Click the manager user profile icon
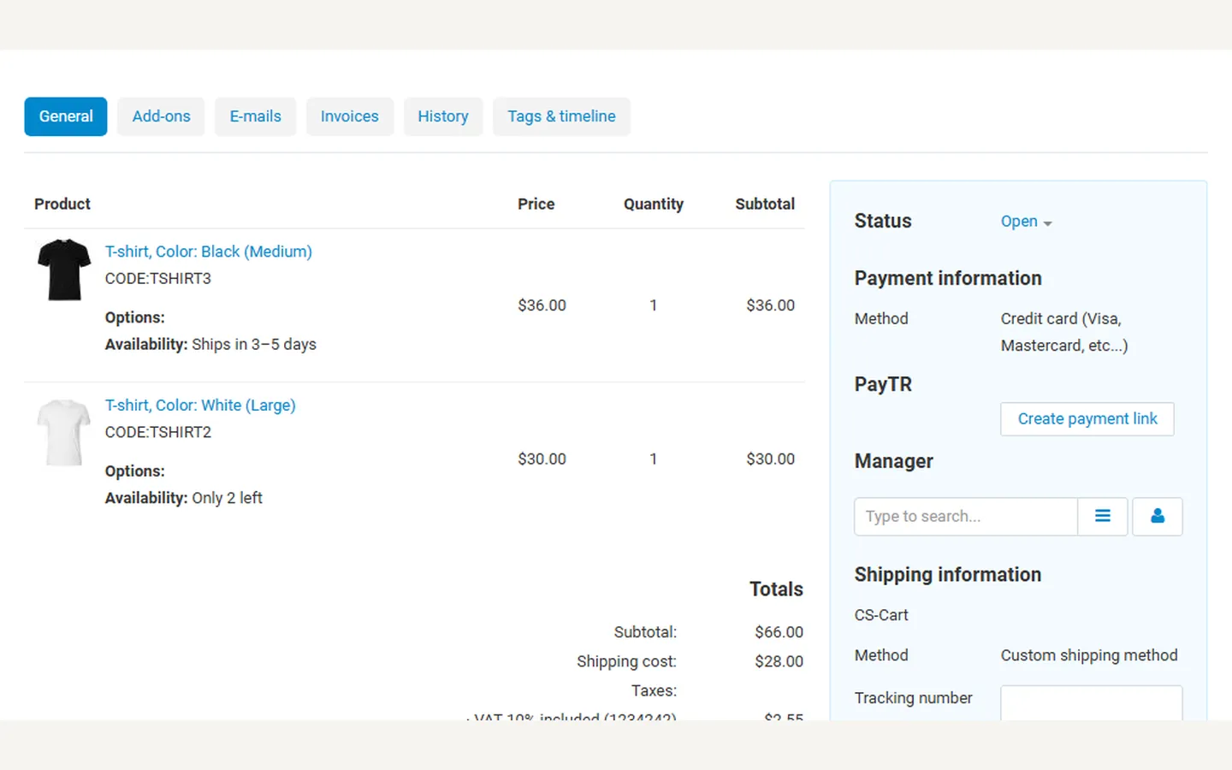The width and height of the screenshot is (1232, 770). (1157, 517)
